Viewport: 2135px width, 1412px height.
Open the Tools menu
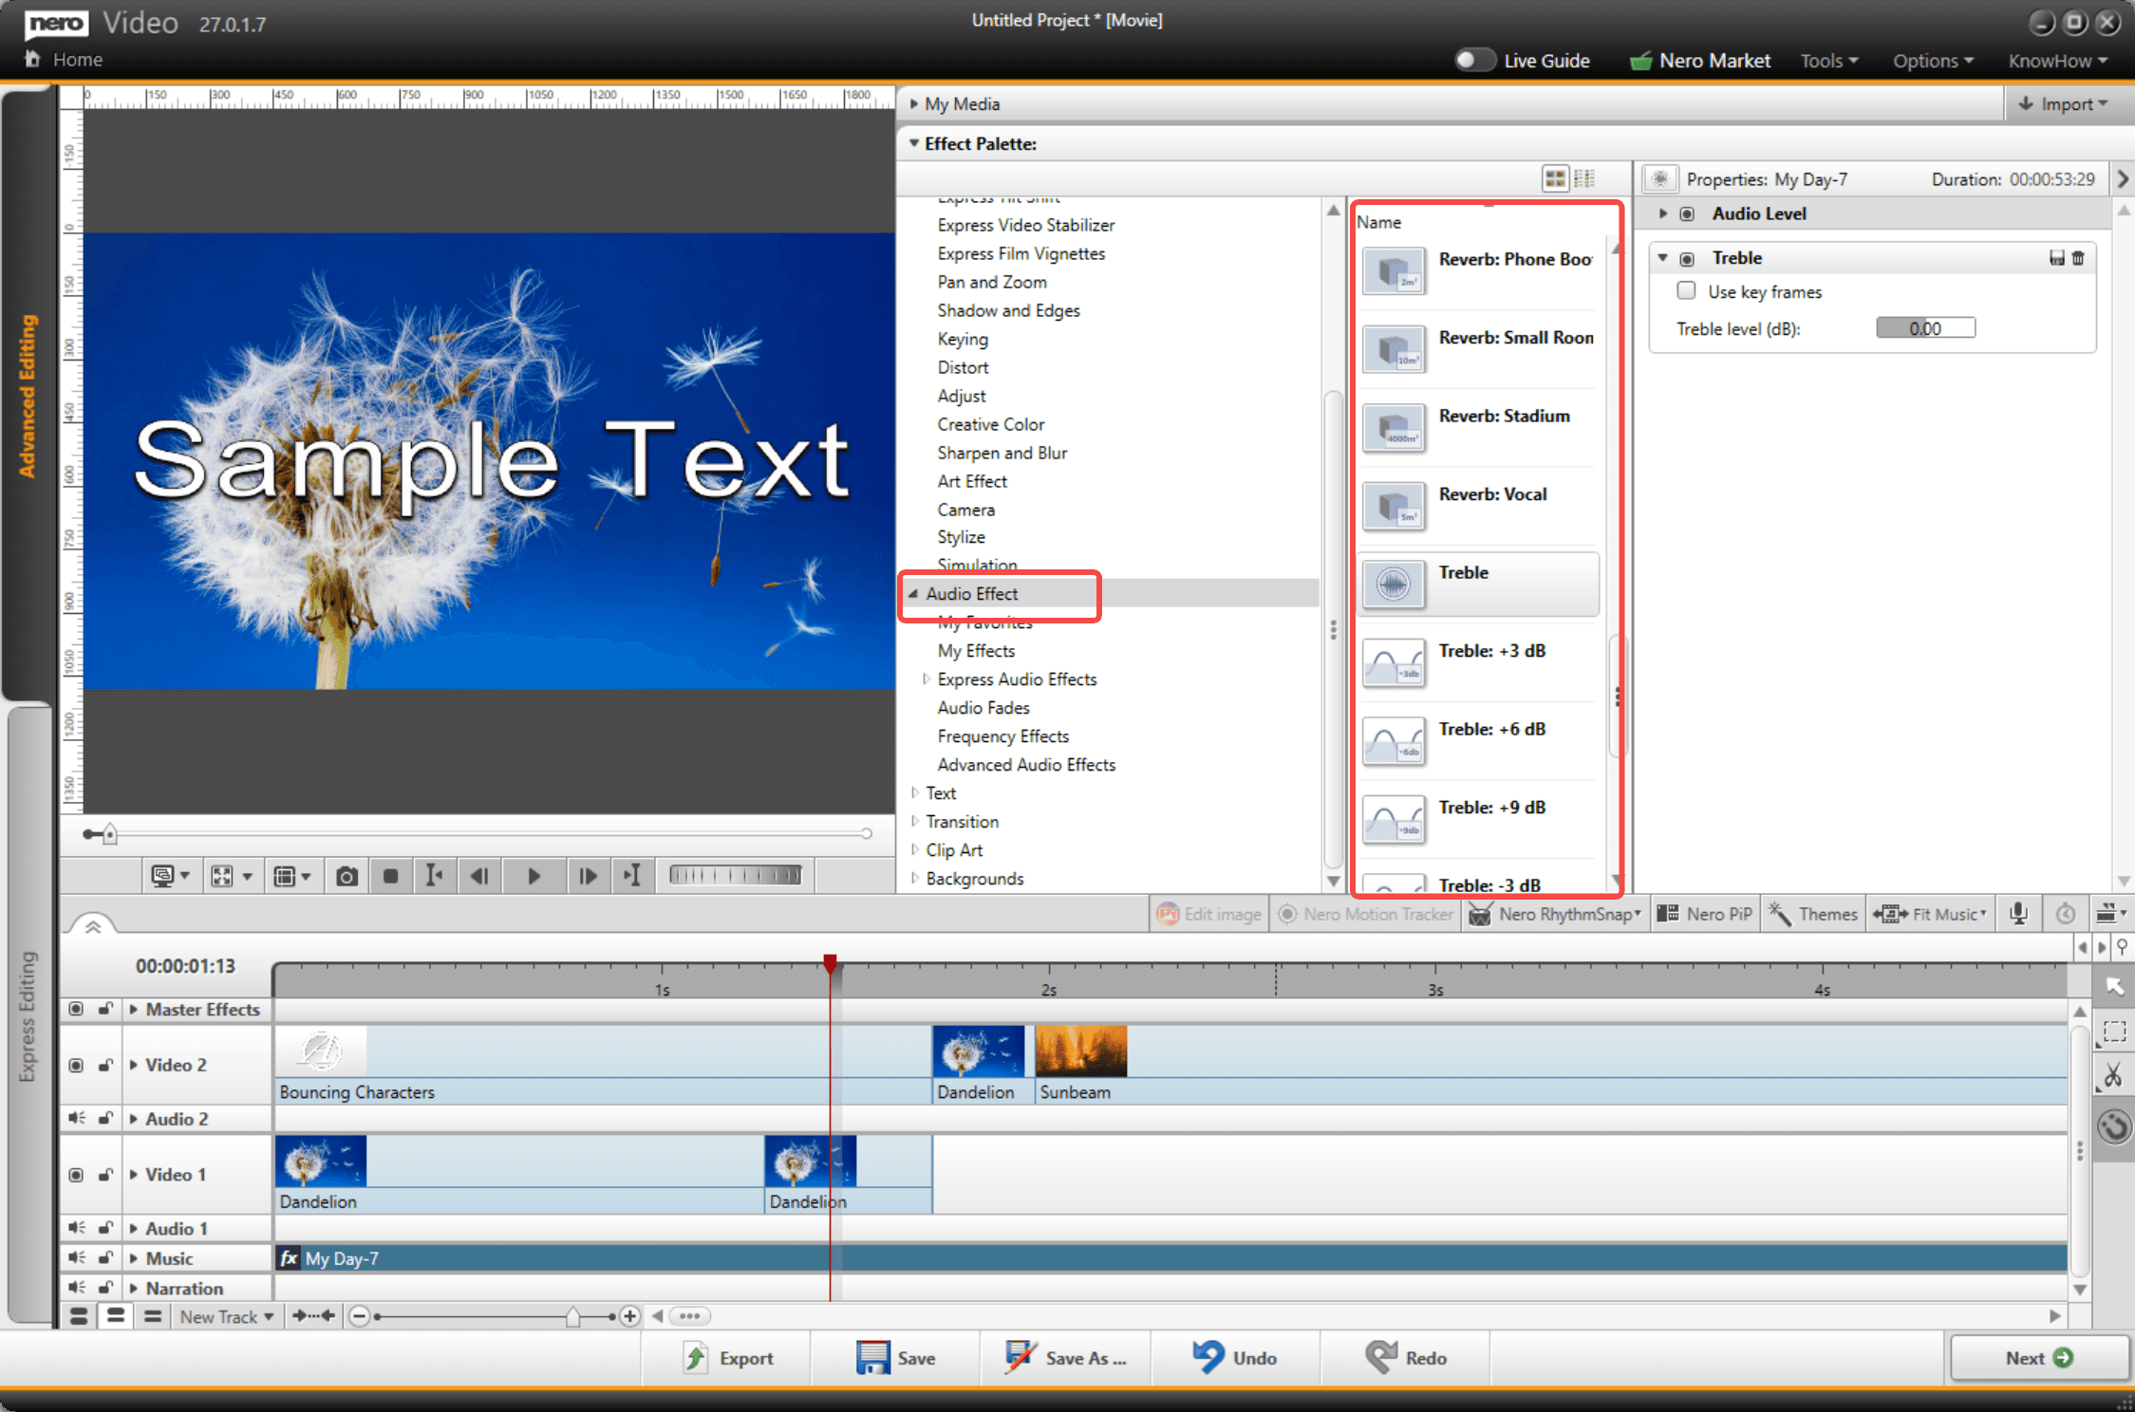pos(1828,61)
